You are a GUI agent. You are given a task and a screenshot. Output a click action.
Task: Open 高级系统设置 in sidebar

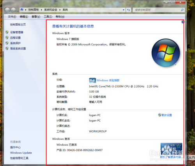pos(18,49)
